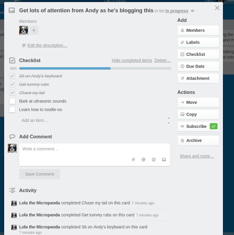Open the emoji picker in comment box
This screenshot has height=235, width=234.
click(154, 160)
